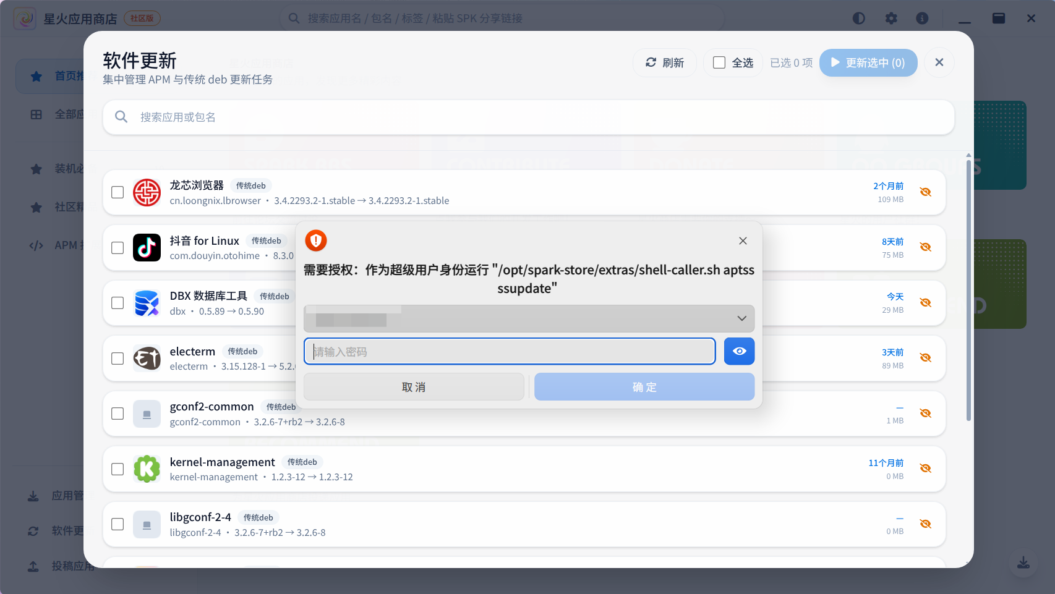Confirm authorization with 确定 button
This screenshot has width=1055, height=594.
(644, 387)
